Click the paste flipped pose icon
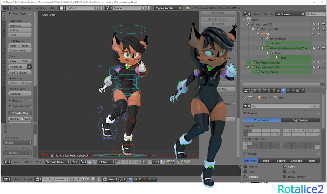Screen dimensions: 327x194 click(x=188, y=162)
